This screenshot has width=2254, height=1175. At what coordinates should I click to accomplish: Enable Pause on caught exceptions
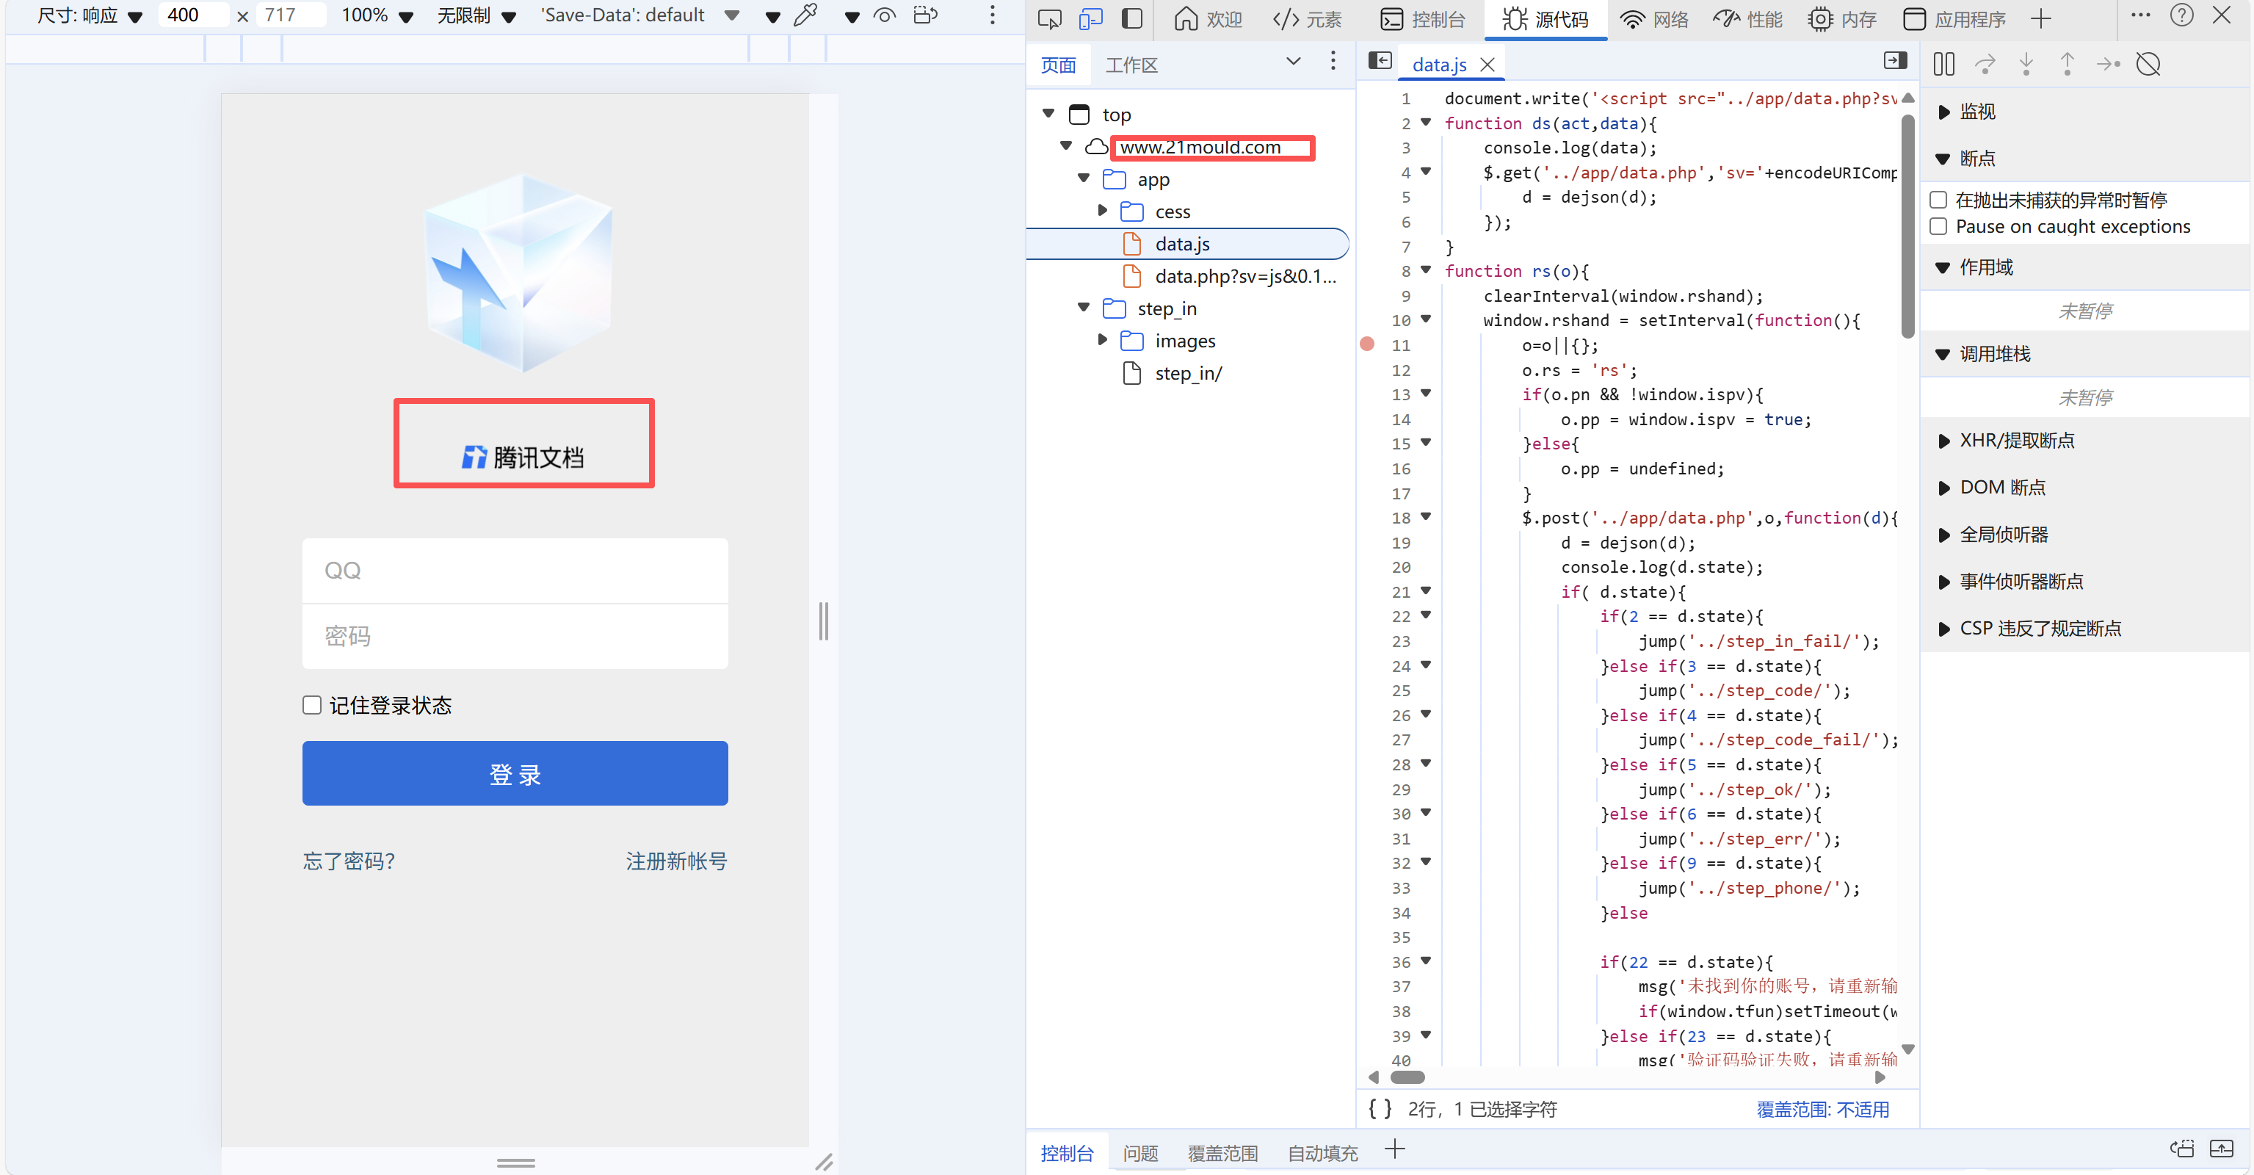[1939, 227]
